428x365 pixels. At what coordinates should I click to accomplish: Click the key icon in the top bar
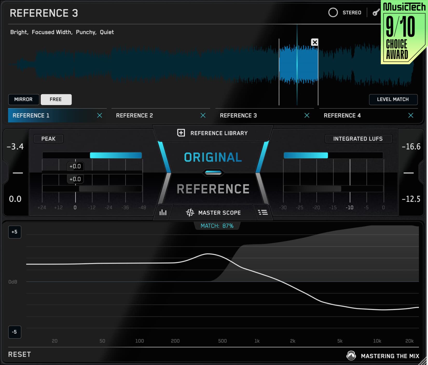(376, 12)
